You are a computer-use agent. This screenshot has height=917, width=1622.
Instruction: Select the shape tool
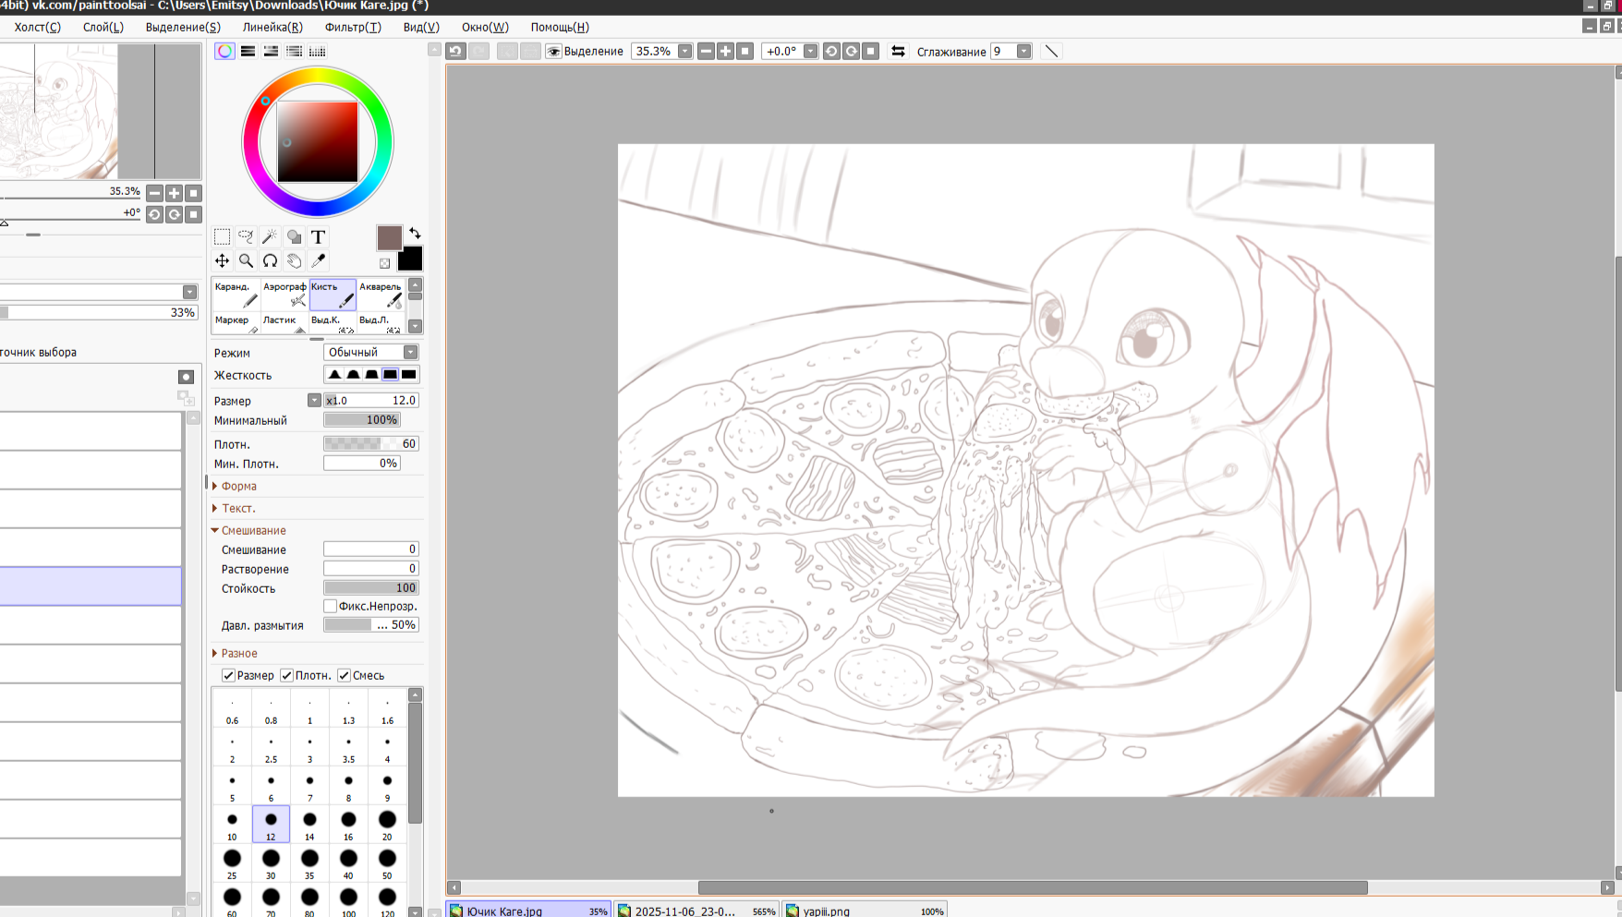(x=294, y=237)
